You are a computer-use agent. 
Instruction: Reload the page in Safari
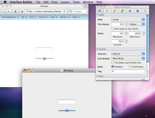[64, 11]
